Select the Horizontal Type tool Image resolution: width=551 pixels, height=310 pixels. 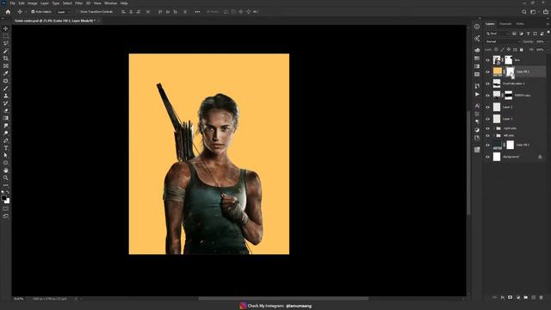click(6, 148)
